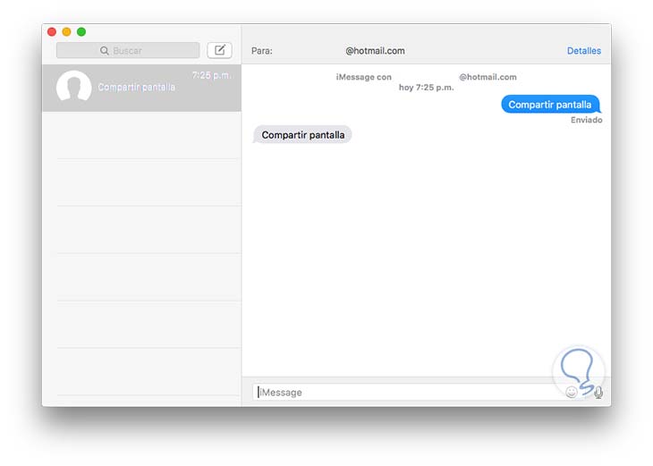
Task: Click the microphone dictation icon
Action: pyautogui.click(x=598, y=393)
